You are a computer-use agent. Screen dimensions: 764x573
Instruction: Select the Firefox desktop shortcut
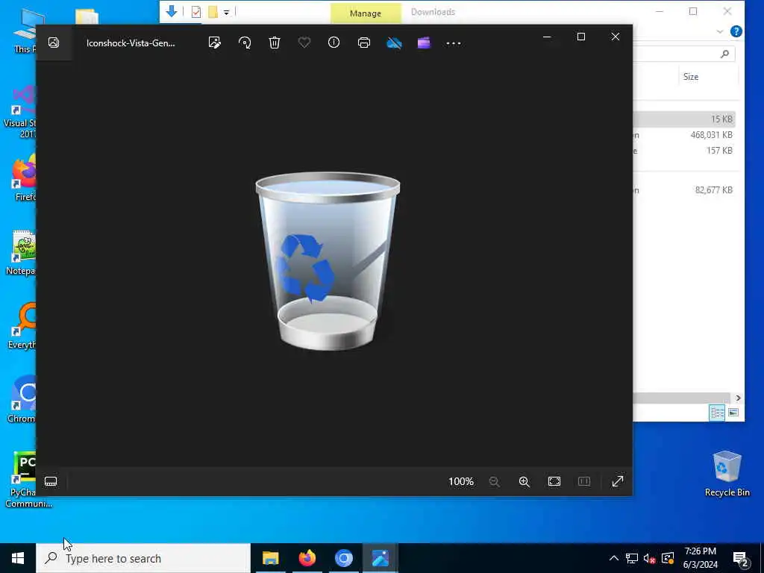[x=23, y=178]
